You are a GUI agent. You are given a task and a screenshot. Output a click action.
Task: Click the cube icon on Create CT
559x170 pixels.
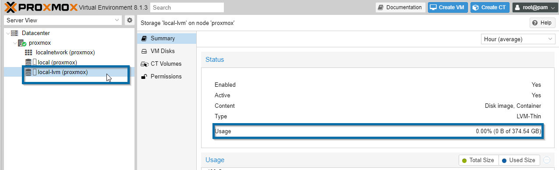coord(476,7)
